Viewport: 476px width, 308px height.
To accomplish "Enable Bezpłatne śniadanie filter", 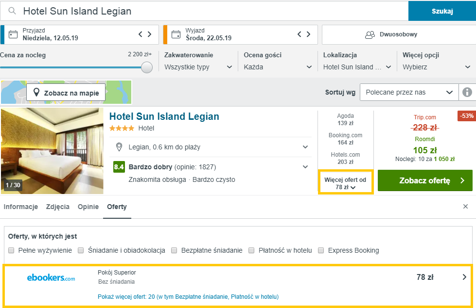I will tap(174, 250).
